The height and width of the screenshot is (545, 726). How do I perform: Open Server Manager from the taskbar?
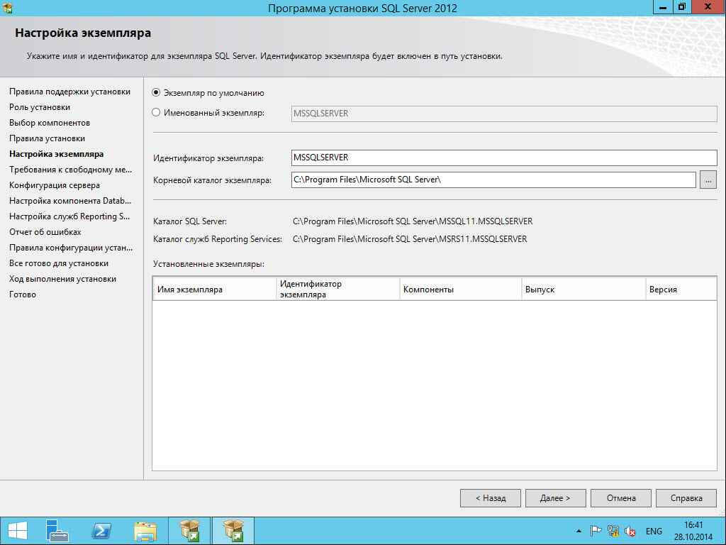57,531
